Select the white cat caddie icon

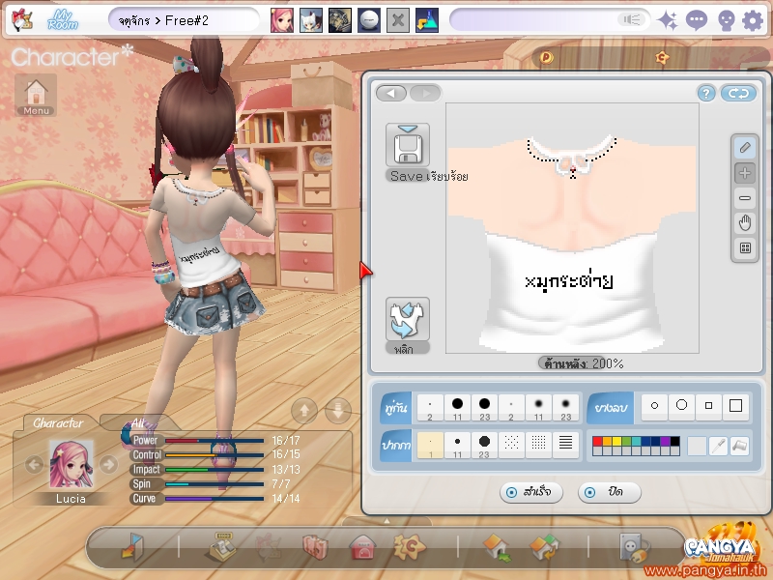[x=311, y=20]
